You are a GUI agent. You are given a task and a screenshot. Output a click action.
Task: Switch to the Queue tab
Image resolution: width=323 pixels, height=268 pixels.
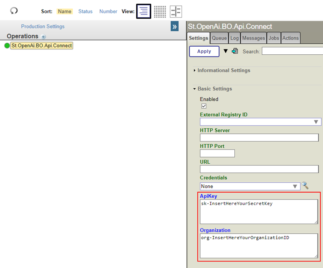click(x=219, y=38)
